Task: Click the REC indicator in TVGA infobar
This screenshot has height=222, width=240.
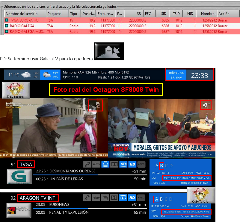Action: point(141,164)
